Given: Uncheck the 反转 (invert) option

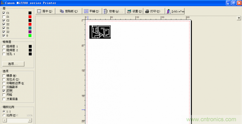Looking at the screenshot, I should (x=4, y=91).
